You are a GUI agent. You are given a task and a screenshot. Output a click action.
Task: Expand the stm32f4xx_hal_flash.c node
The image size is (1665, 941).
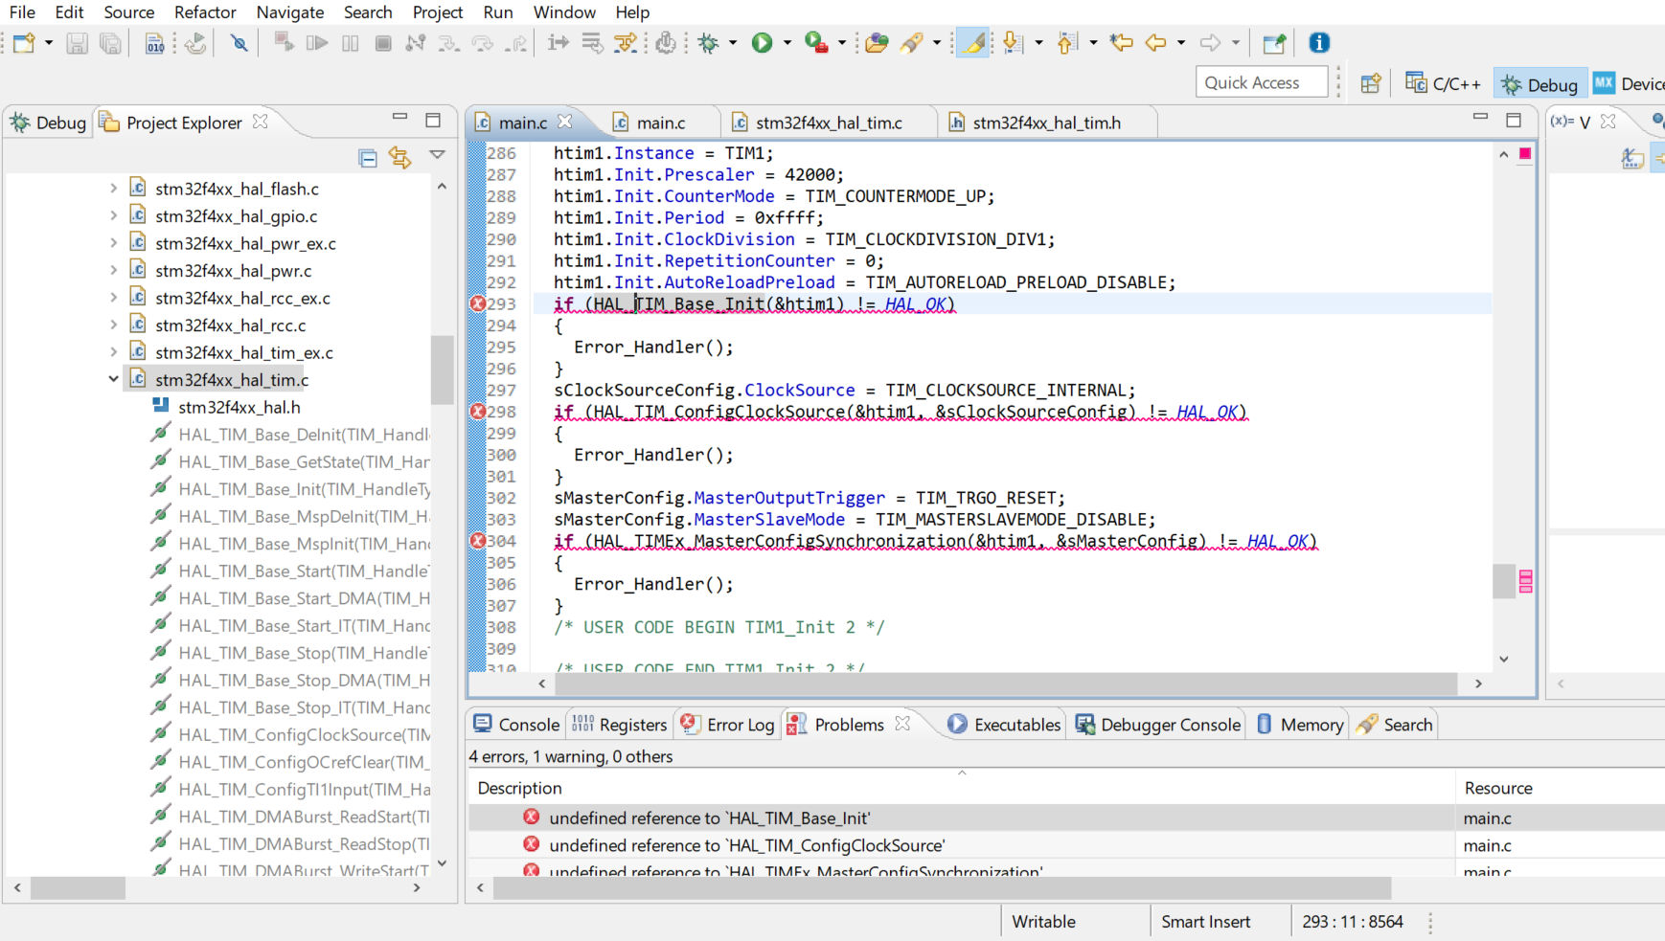click(x=113, y=189)
